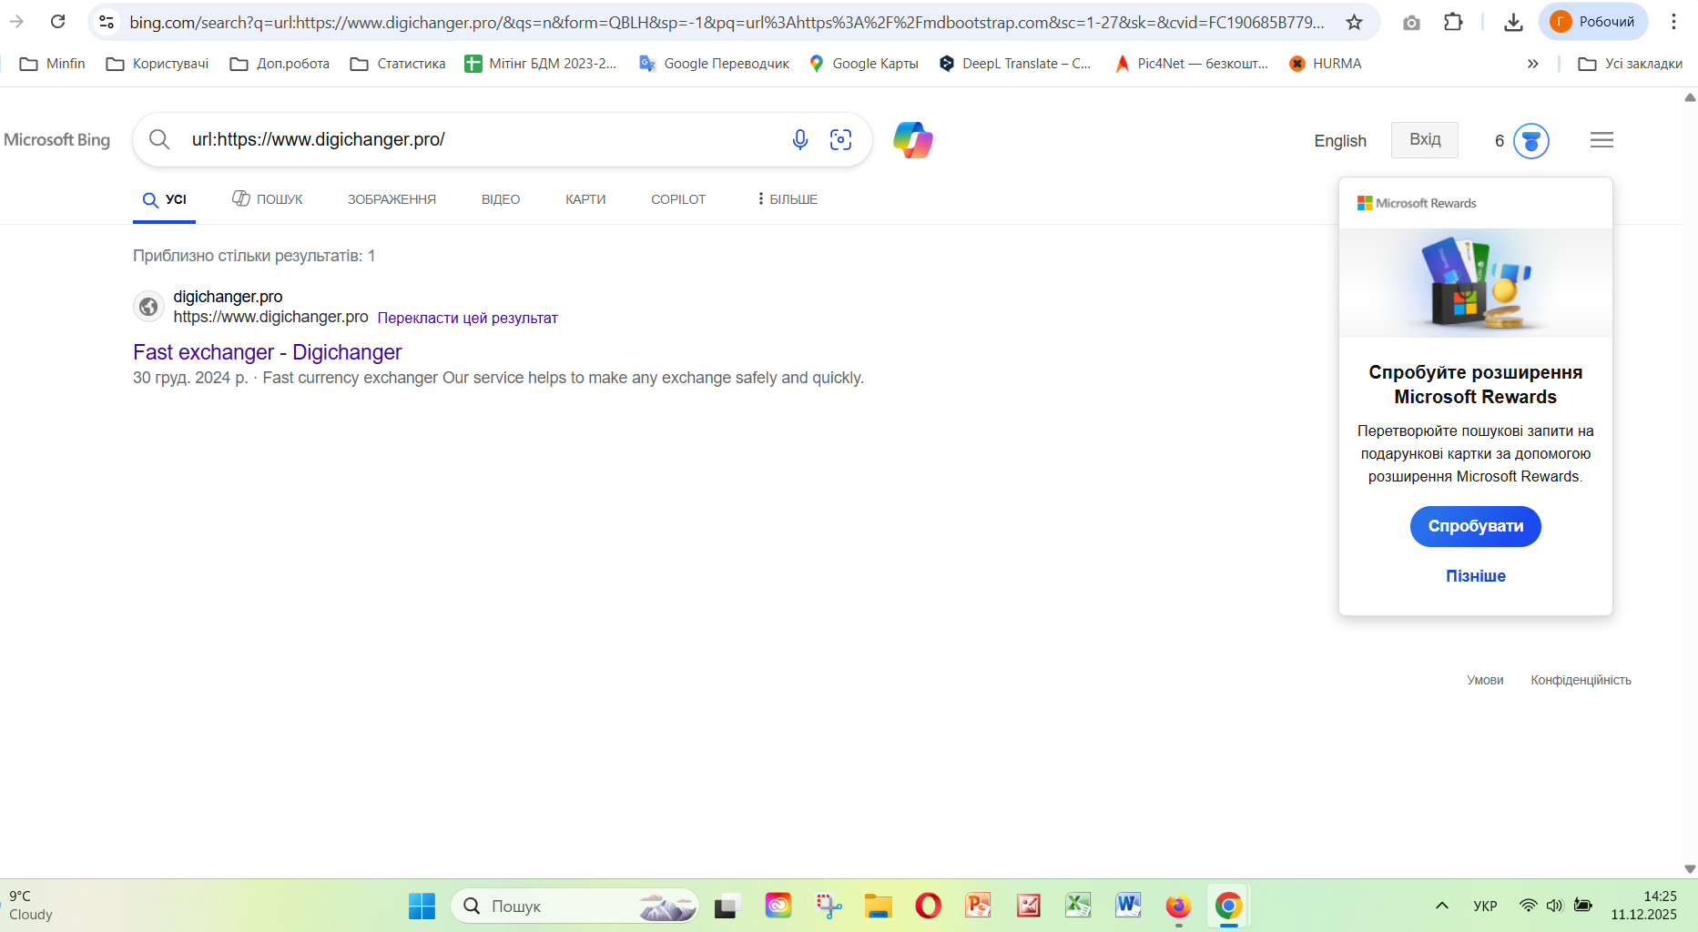This screenshot has height=932, width=1698.
Task: Open the HURMA bookmark
Action: 1326,64
